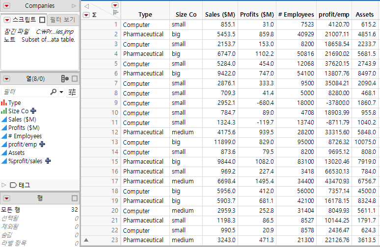Click the column filter search field
Image resolution: width=380 pixels, height=247 pixels.
[x=26, y=92]
